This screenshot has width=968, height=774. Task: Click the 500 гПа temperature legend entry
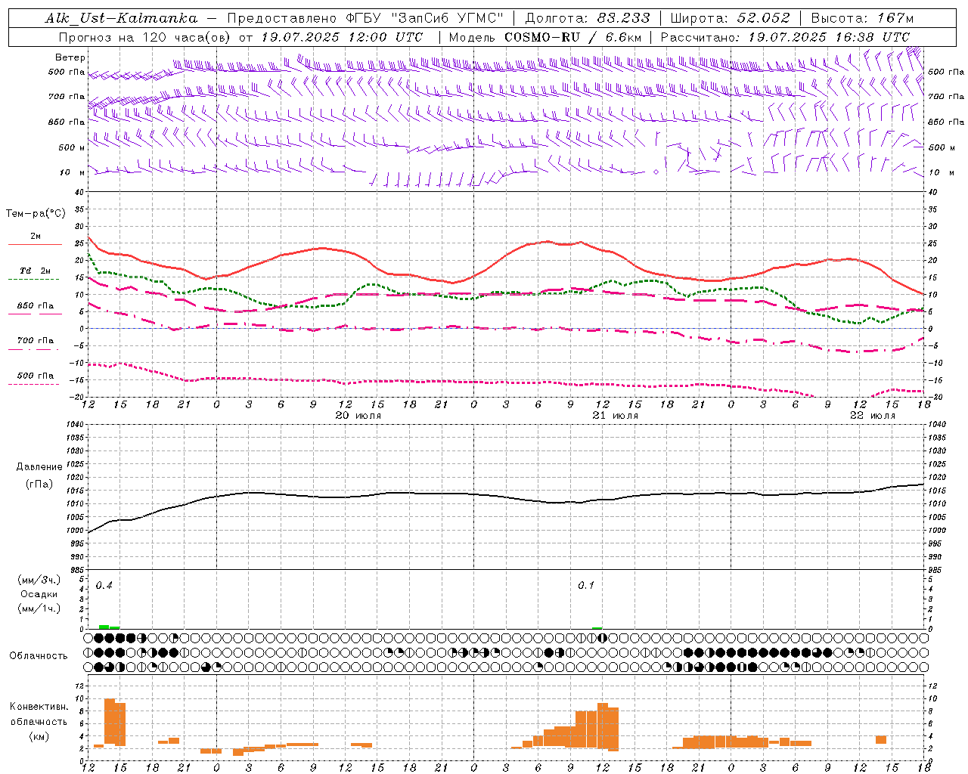pos(35,379)
